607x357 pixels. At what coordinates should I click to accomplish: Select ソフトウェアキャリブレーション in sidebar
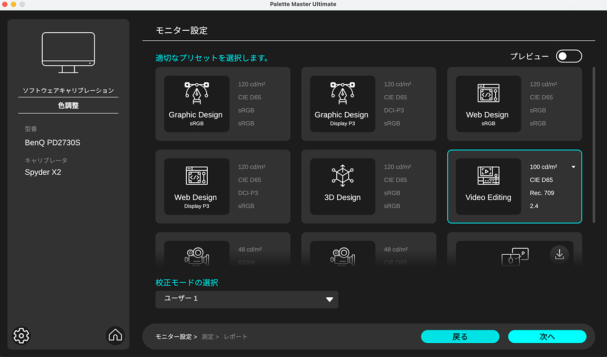tap(68, 90)
